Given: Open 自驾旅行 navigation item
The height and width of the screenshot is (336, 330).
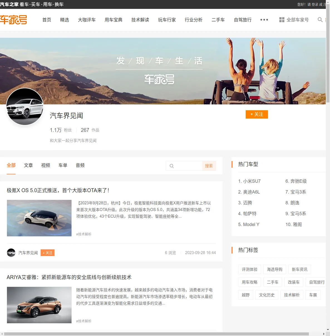Looking at the screenshot, I should tap(243, 20).
